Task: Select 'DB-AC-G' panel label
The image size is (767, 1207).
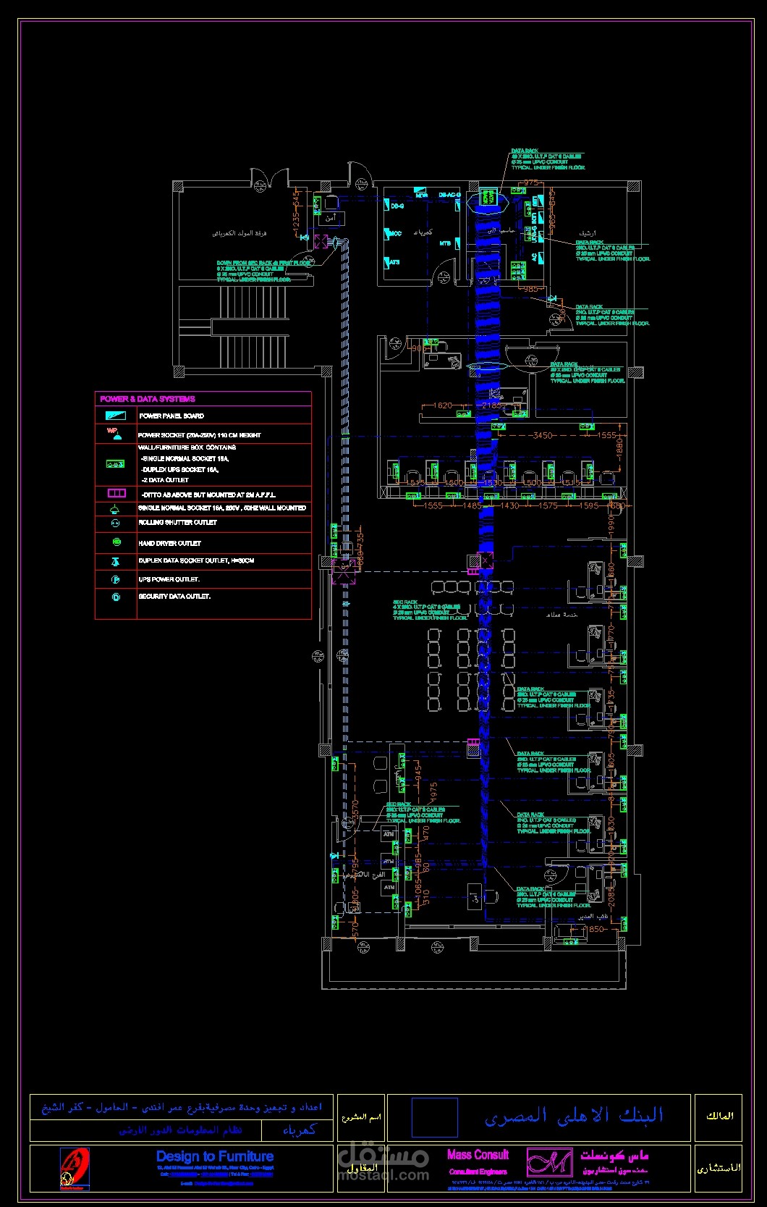Action: 449,195
